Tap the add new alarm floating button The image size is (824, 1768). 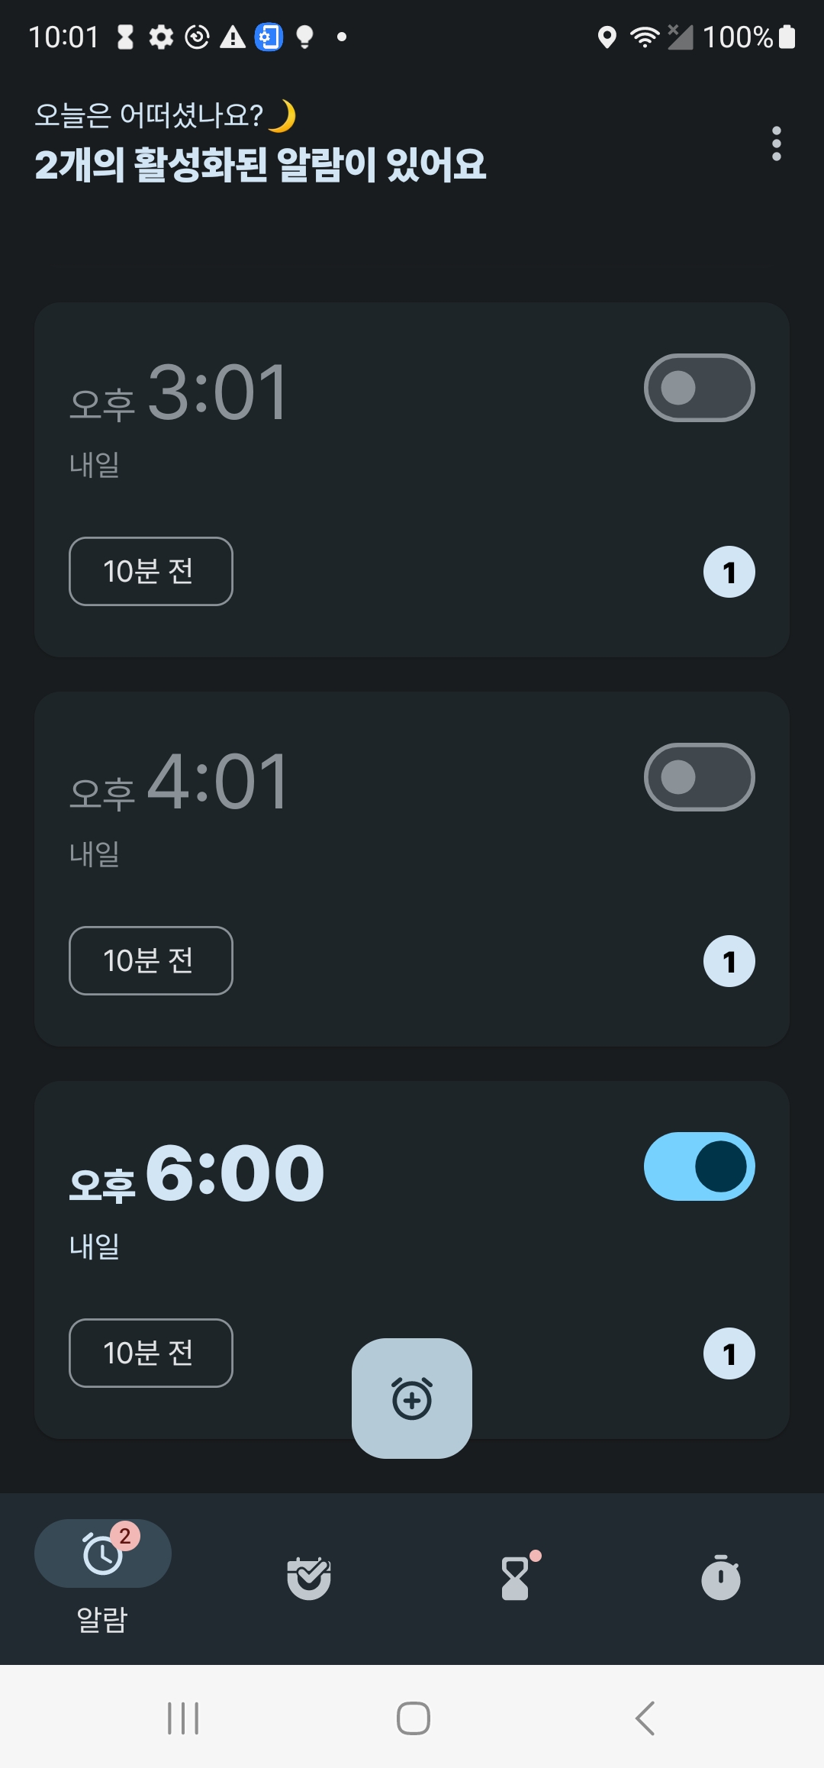pyautogui.click(x=412, y=1399)
